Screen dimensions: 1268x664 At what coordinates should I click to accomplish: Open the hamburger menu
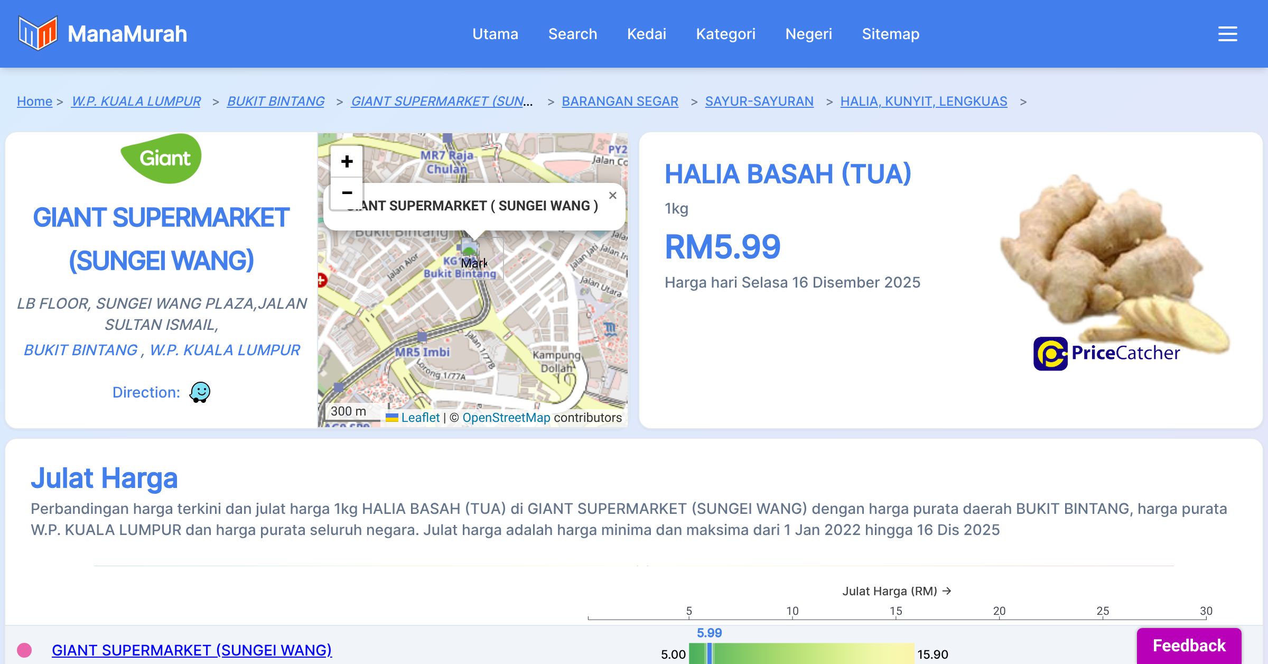coord(1227,34)
